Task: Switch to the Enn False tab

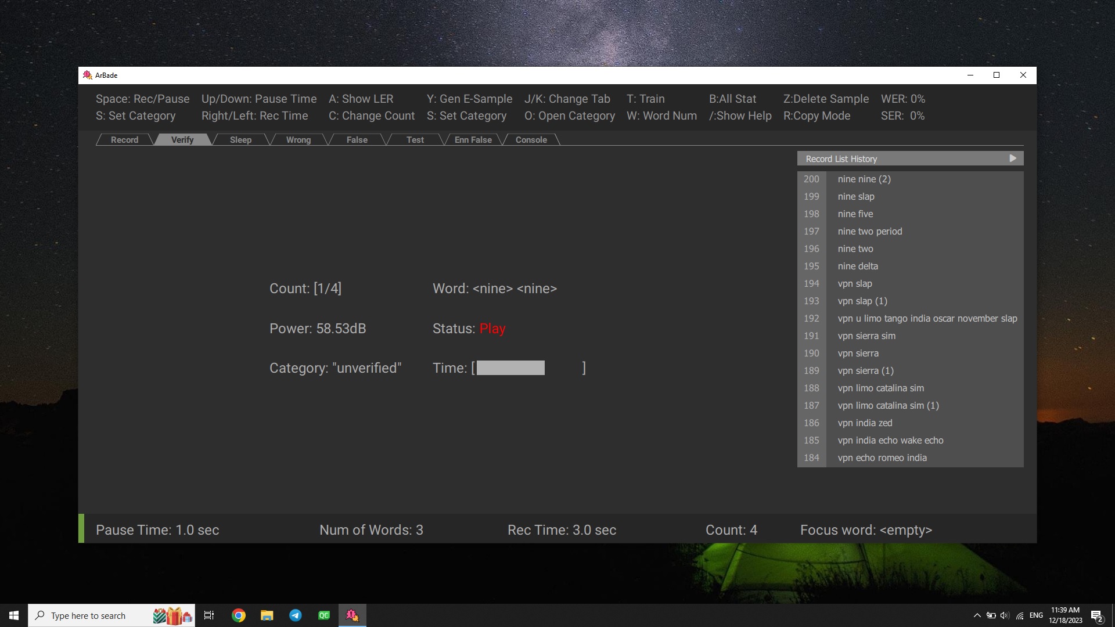Action: point(473,140)
